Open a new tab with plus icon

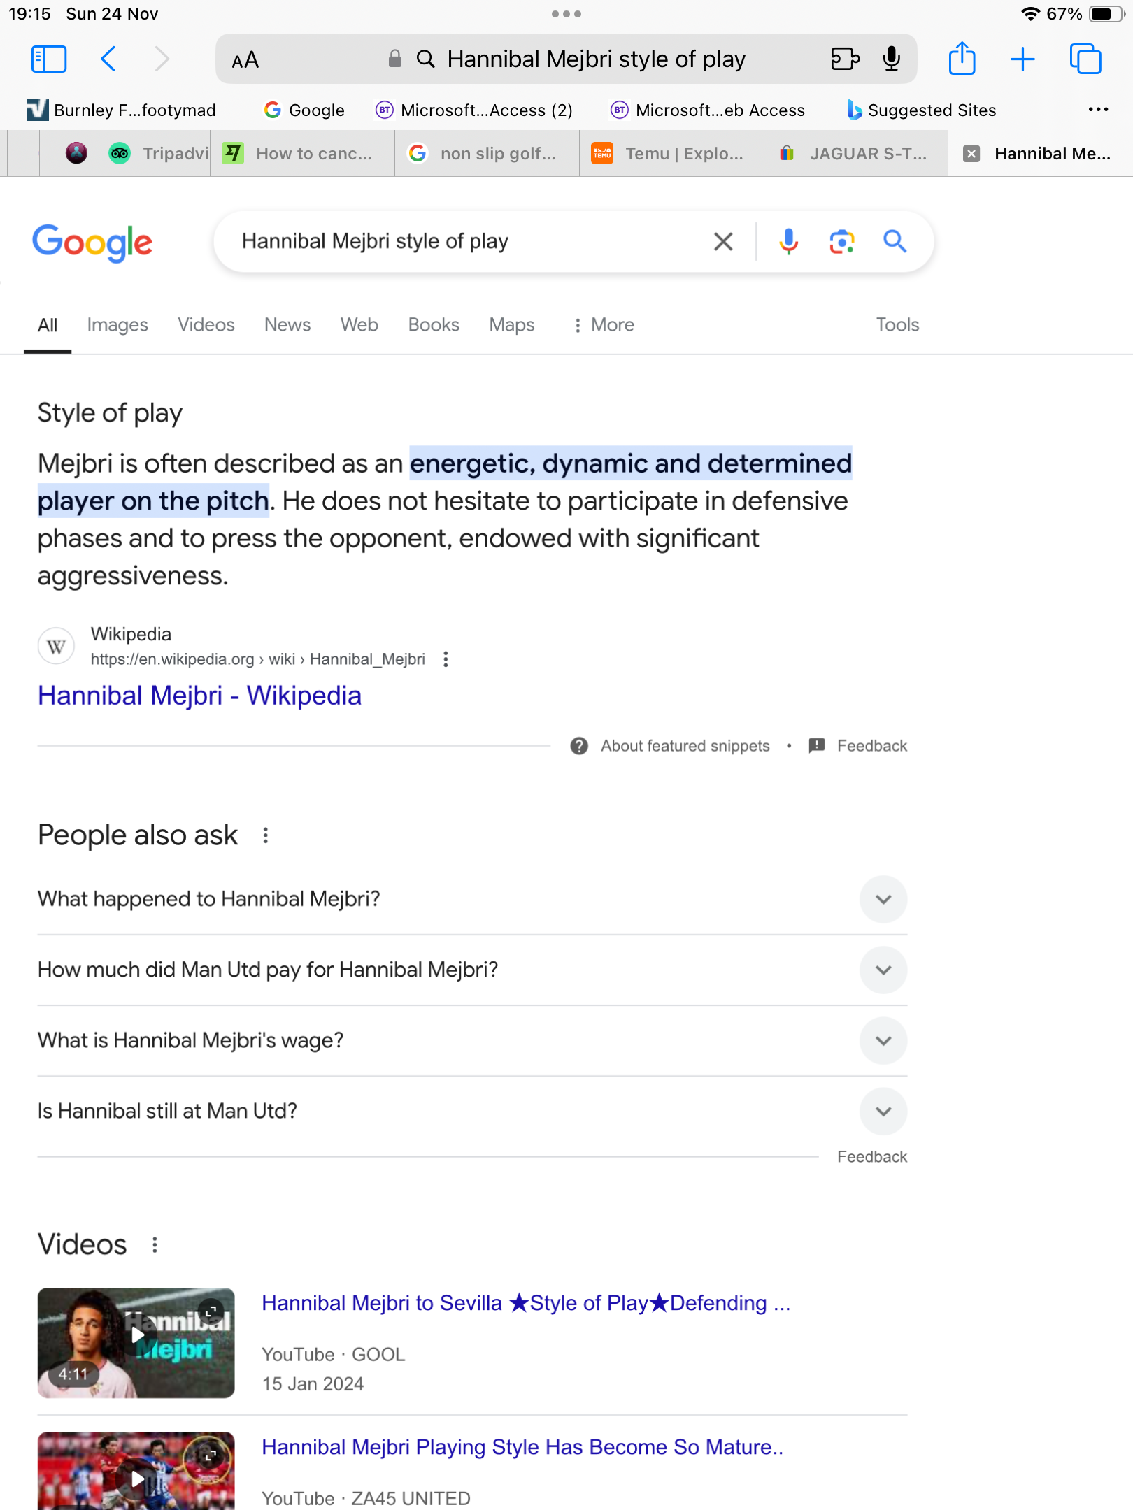click(x=1022, y=59)
